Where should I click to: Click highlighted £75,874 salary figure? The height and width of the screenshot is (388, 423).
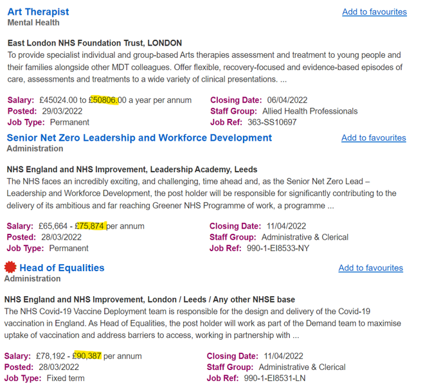(x=90, y=225)
